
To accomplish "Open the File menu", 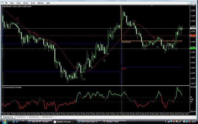I will coord(6,3).
